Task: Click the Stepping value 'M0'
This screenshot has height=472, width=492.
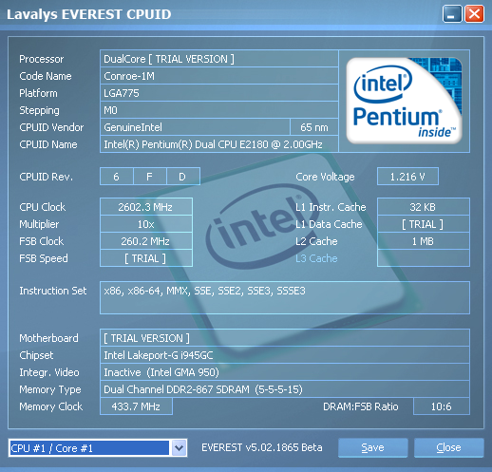Action: point(219,110)
